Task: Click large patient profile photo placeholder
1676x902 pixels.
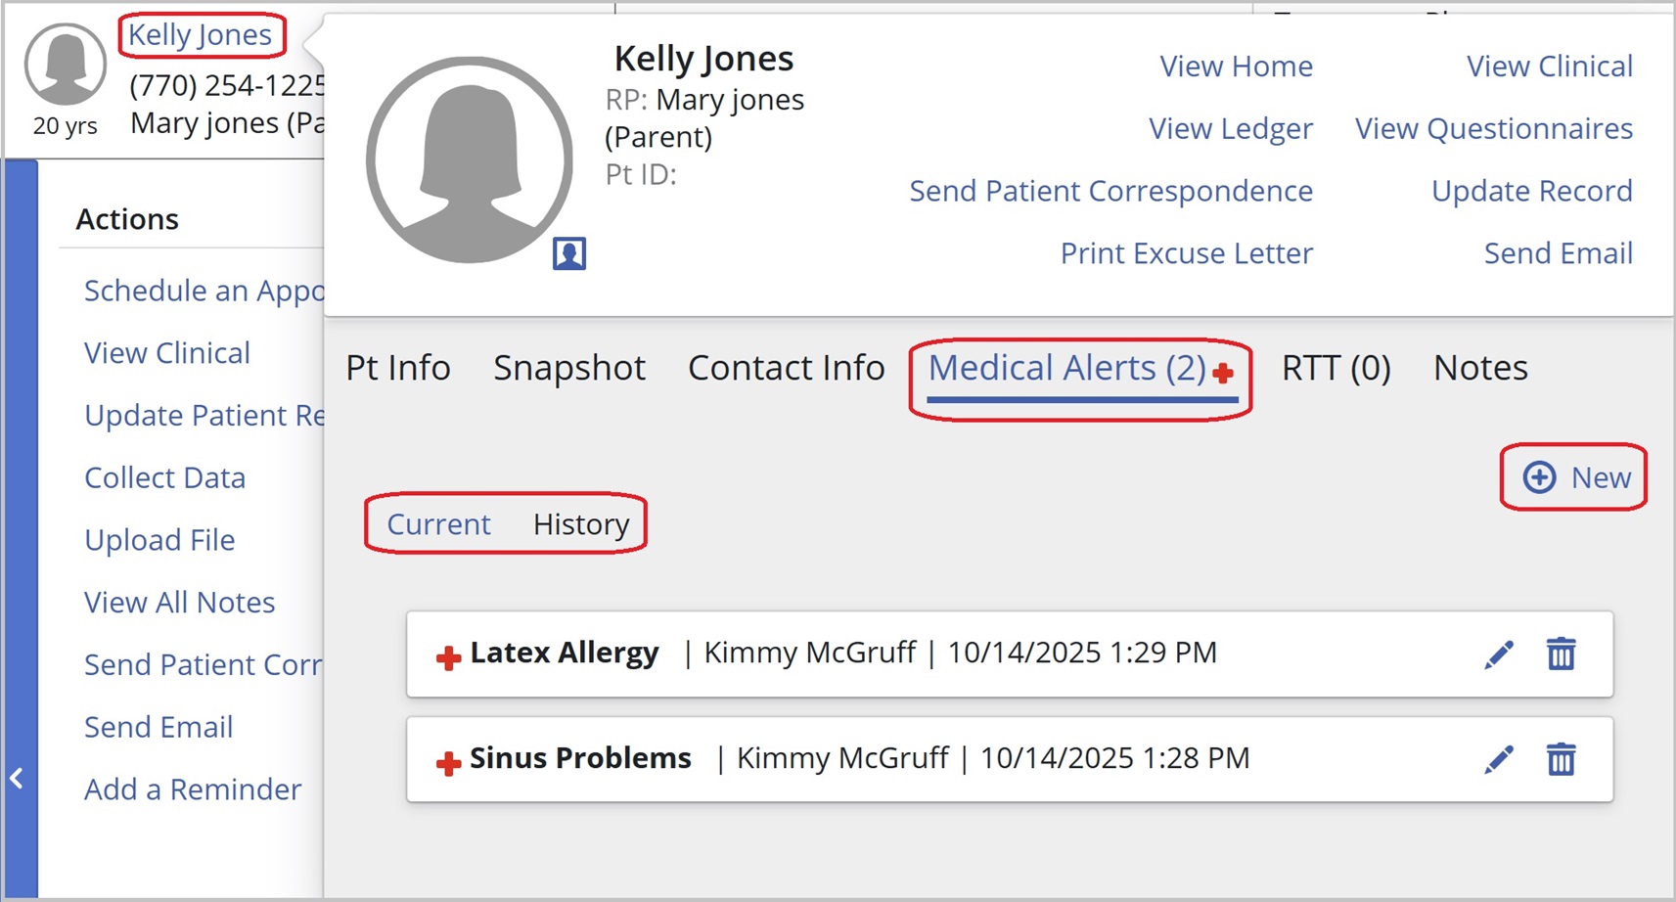Action: tap(470, 159)
